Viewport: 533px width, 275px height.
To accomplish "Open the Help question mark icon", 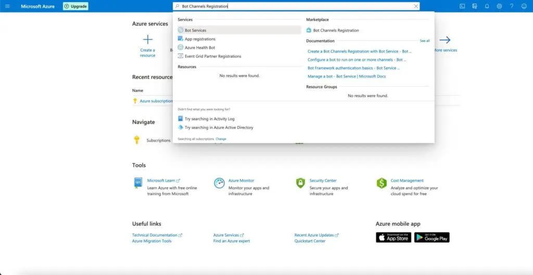I will 512,6.
